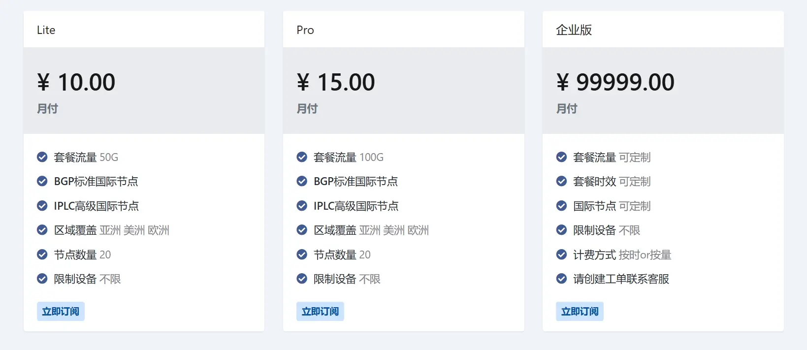Click check icon beside 套餐时效 可定制
Image resolution: width=807 pixels, height=350 pixels.
[561, 182]
